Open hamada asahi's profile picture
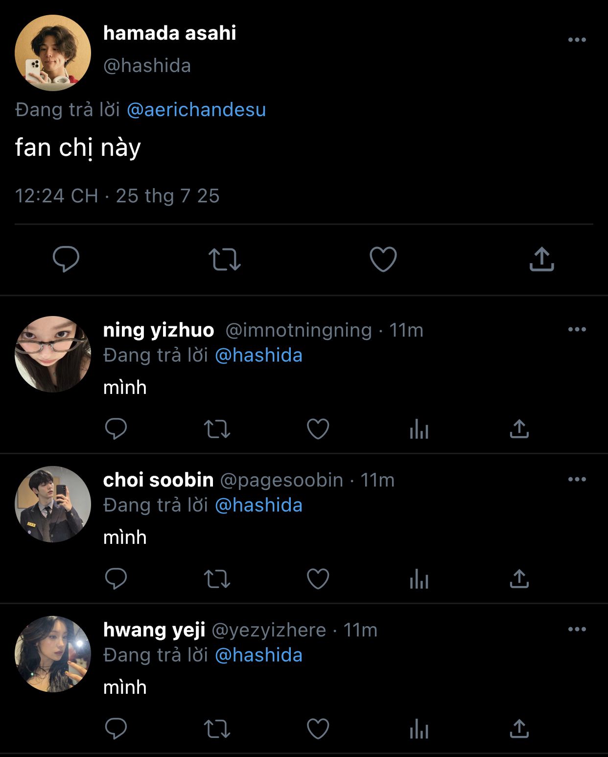This screenshot has width=608, height=757. click(53, 53)
